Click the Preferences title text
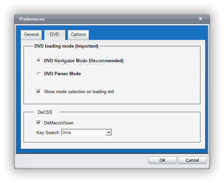This screenshot has width=224, height=183. click(x=32, y=19)
